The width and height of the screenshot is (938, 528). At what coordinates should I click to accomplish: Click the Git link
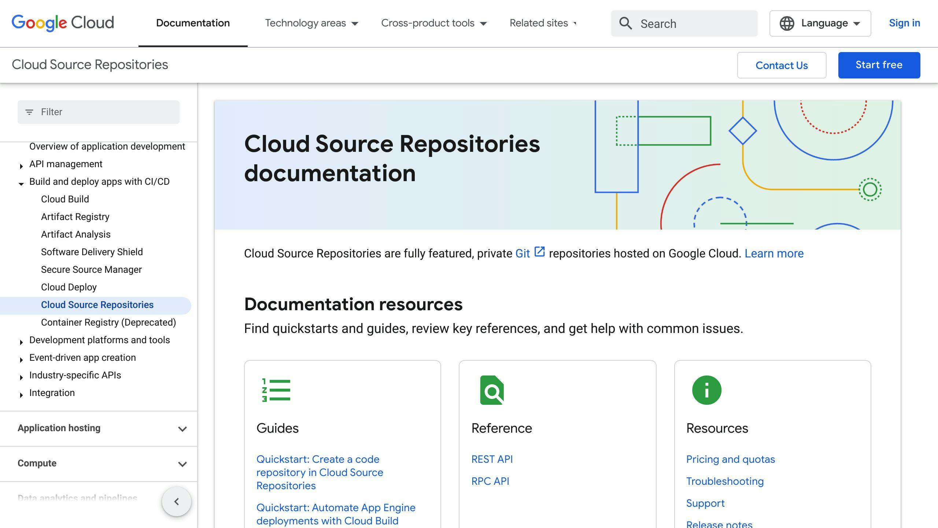522,253
